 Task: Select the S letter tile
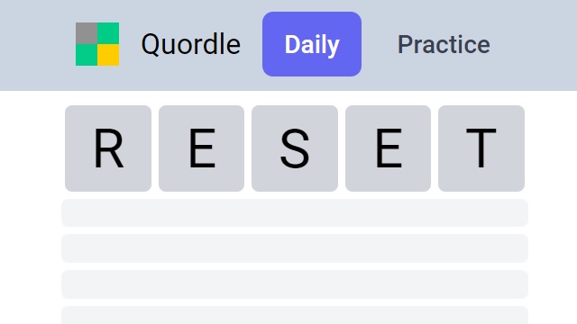point(295,148)
